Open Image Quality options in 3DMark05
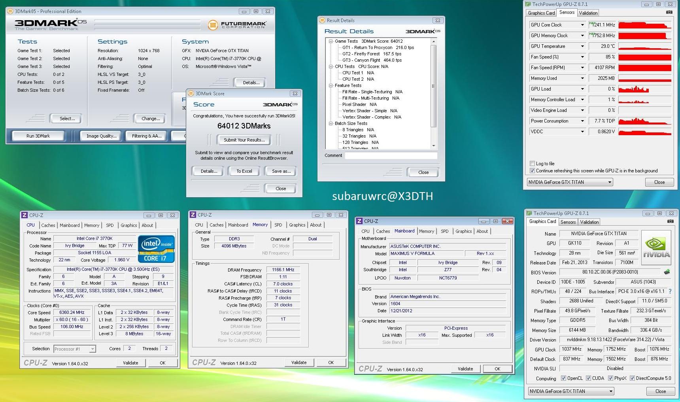The width and height of the screenshot is (680, 402). 102,136
